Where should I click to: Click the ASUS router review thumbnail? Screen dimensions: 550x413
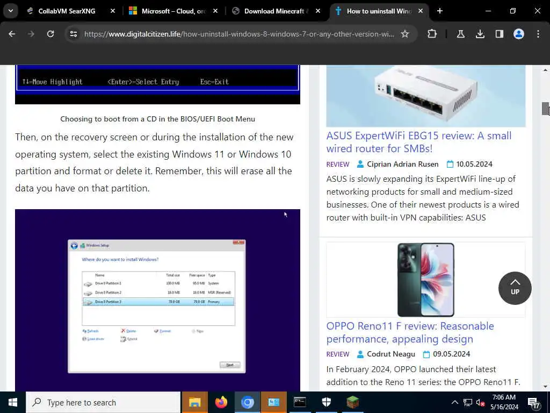tap(426, 96)
